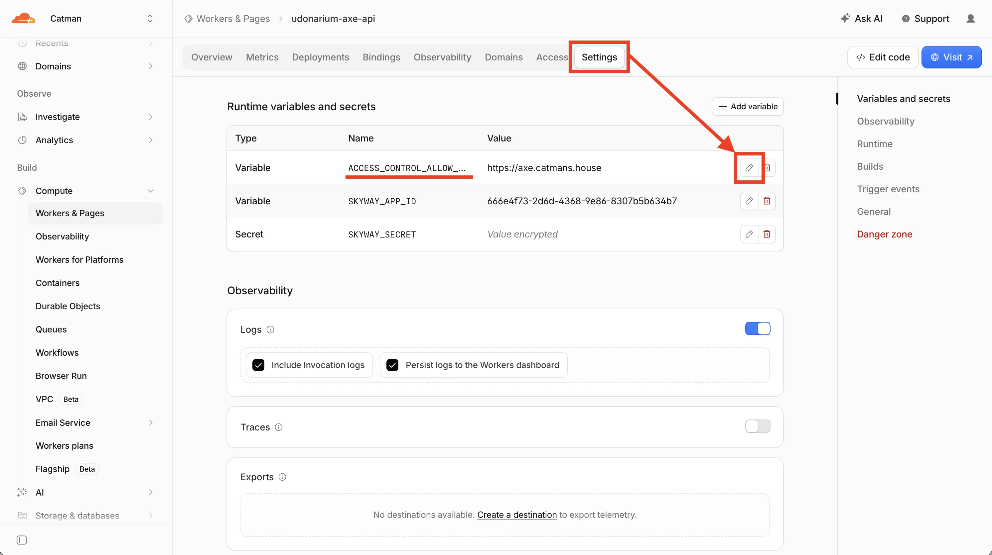Click the Support question mark icon
Viewport: 992px width, 555px height.
point(906,19)
